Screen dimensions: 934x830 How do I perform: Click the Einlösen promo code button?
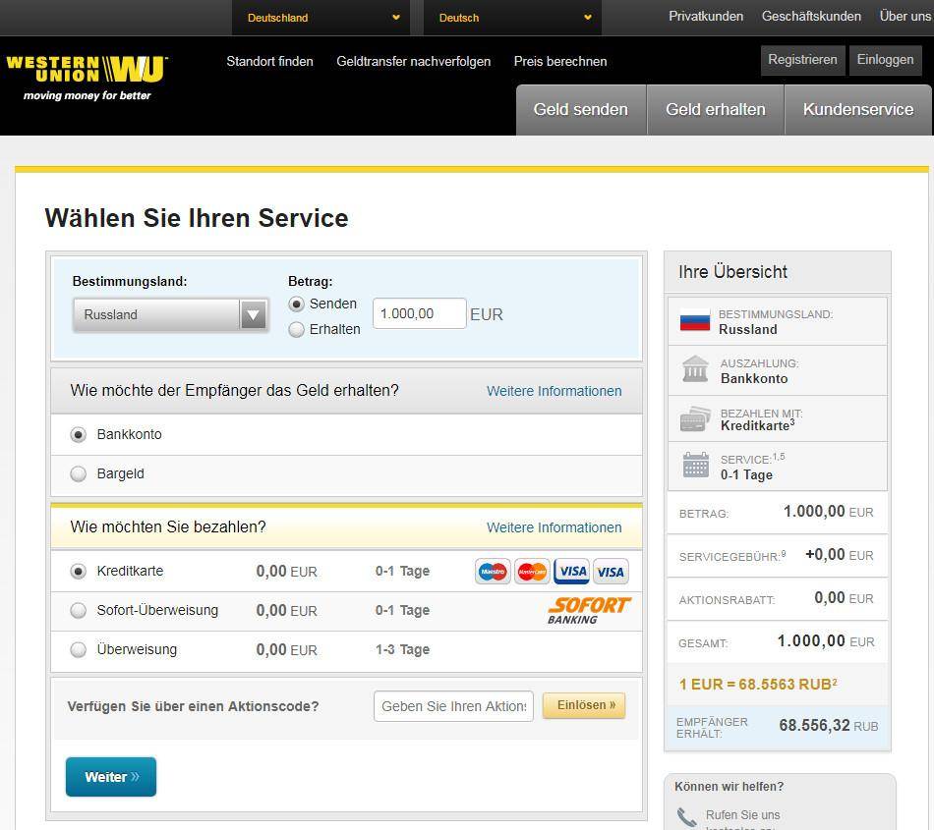(x=584, y=705)
